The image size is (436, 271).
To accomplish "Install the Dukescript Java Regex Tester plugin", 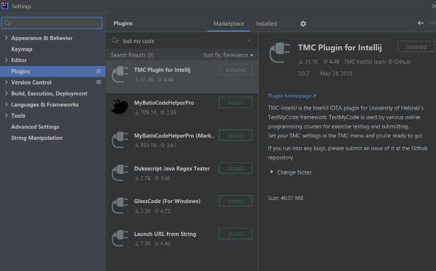I will tap(235, 168).
